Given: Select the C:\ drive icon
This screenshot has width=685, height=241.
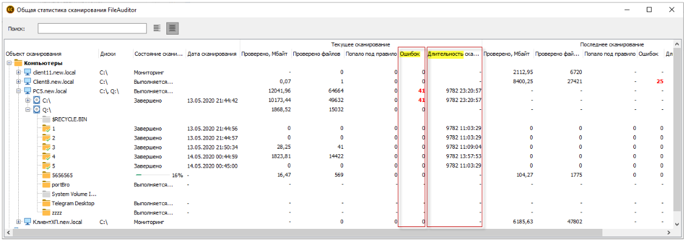Looking at the screenshot, I should 37,100.
